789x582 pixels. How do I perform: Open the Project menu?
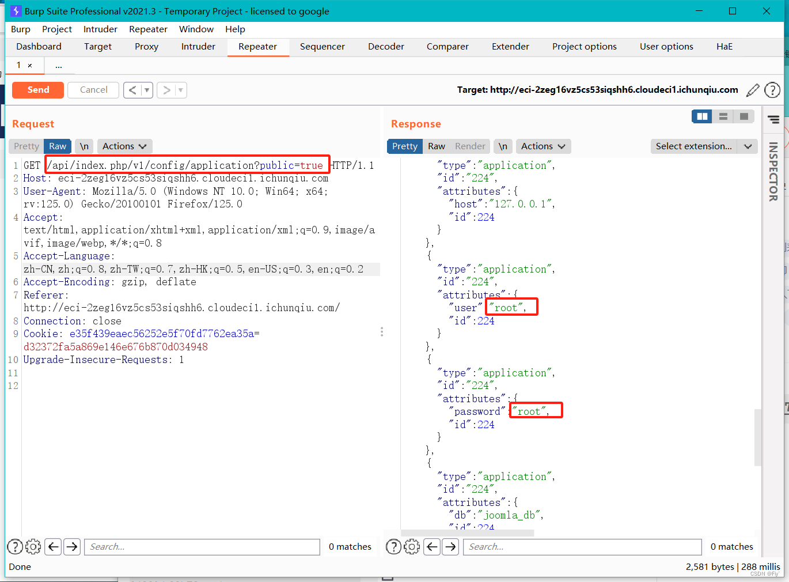point(57,29)
